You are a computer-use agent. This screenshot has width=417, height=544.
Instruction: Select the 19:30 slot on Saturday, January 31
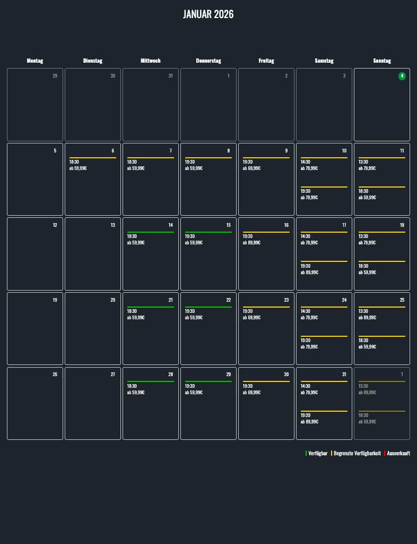coord(324,418)
